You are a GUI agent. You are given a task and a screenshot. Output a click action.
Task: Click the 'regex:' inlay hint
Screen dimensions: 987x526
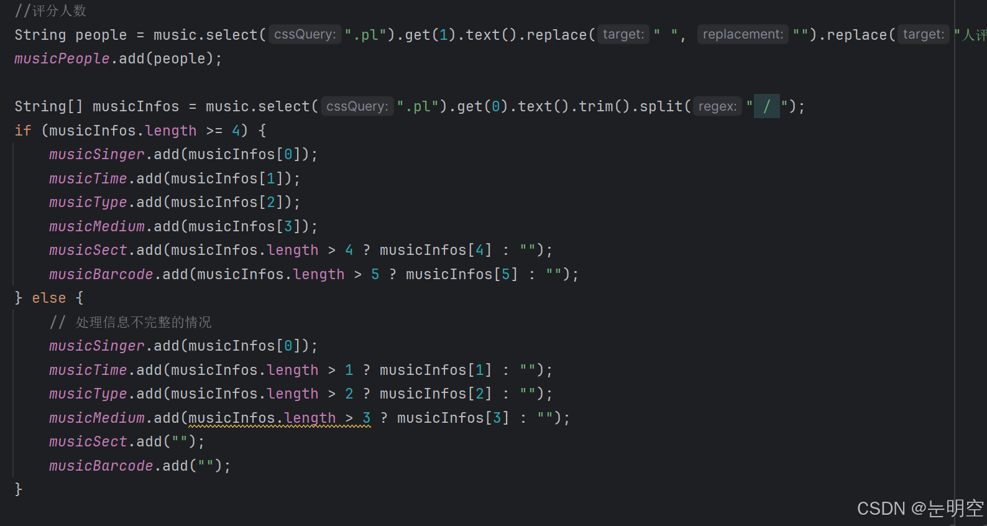click(717, 106)
